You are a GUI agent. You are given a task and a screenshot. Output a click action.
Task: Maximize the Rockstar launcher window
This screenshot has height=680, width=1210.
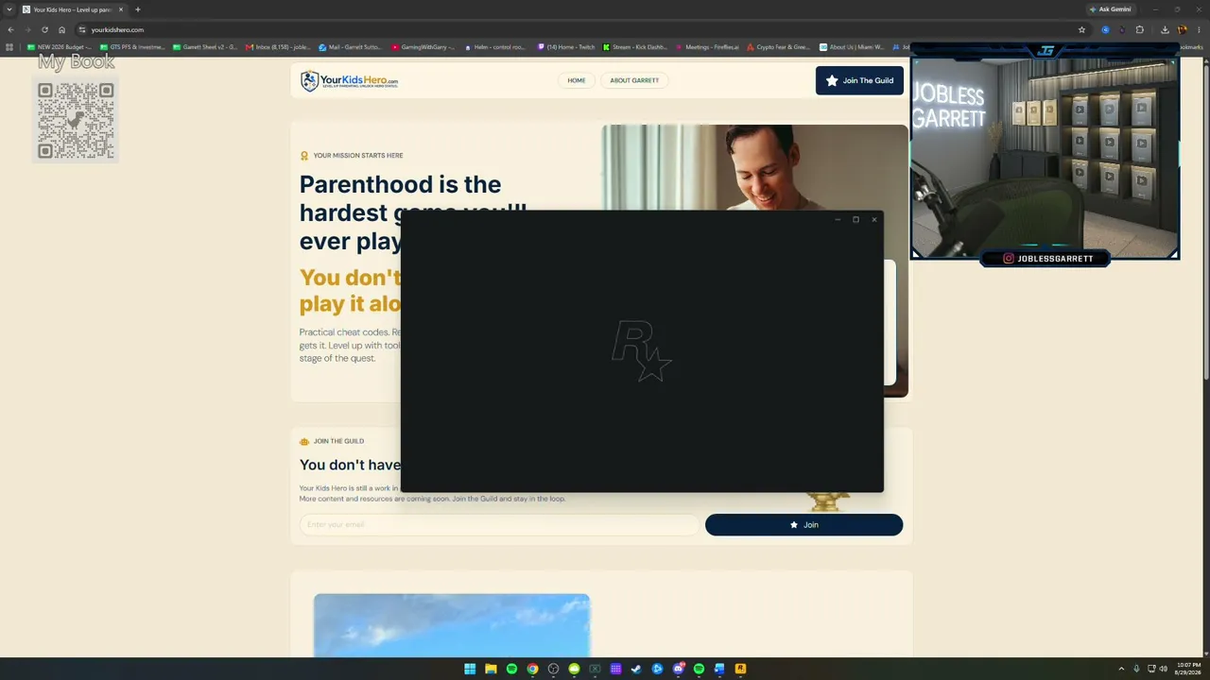(856, 219)
